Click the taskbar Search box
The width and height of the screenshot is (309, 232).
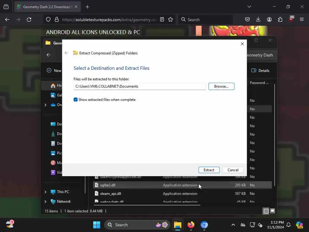click(137, 225)
